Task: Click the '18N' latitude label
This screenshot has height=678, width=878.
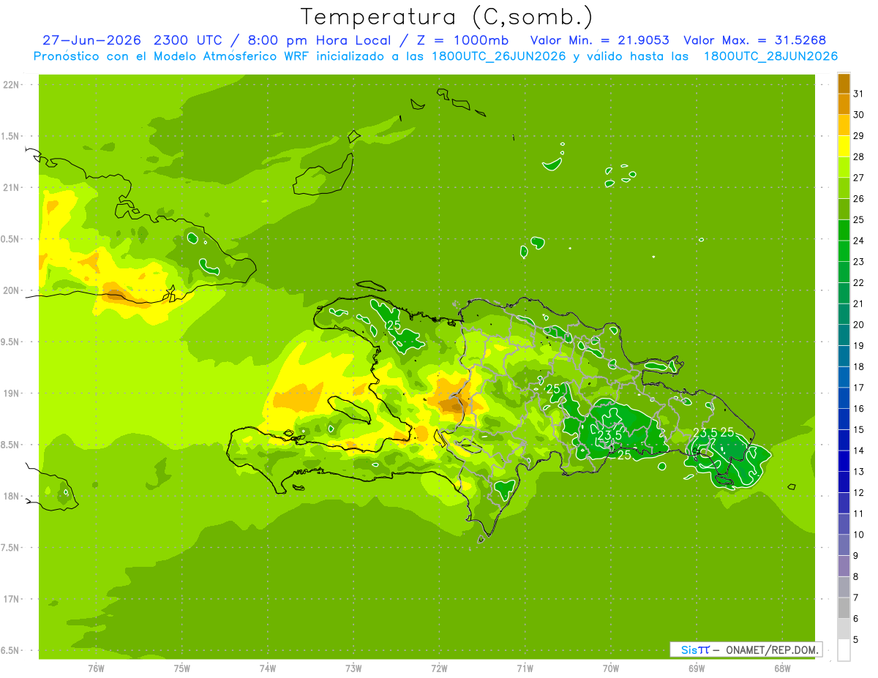Action: tap(12, 496)
